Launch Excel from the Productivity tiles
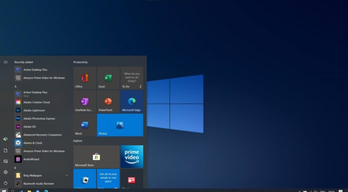The width and height of the screenshot is (348, 192). point(108,78)
